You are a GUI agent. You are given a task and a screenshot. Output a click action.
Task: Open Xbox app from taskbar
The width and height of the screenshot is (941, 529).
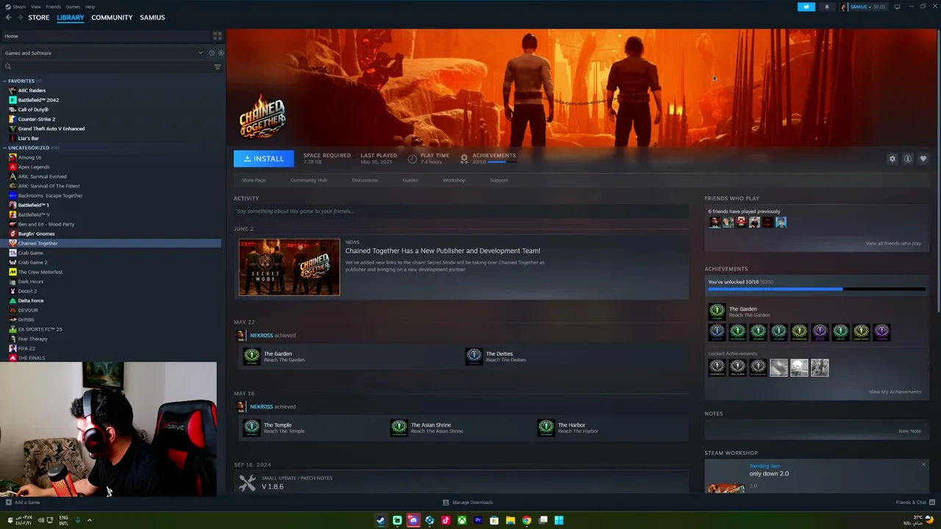tap(462, 520)
